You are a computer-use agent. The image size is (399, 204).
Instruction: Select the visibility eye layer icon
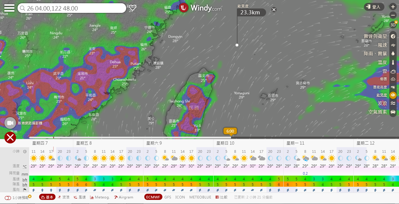click(393, 95)
